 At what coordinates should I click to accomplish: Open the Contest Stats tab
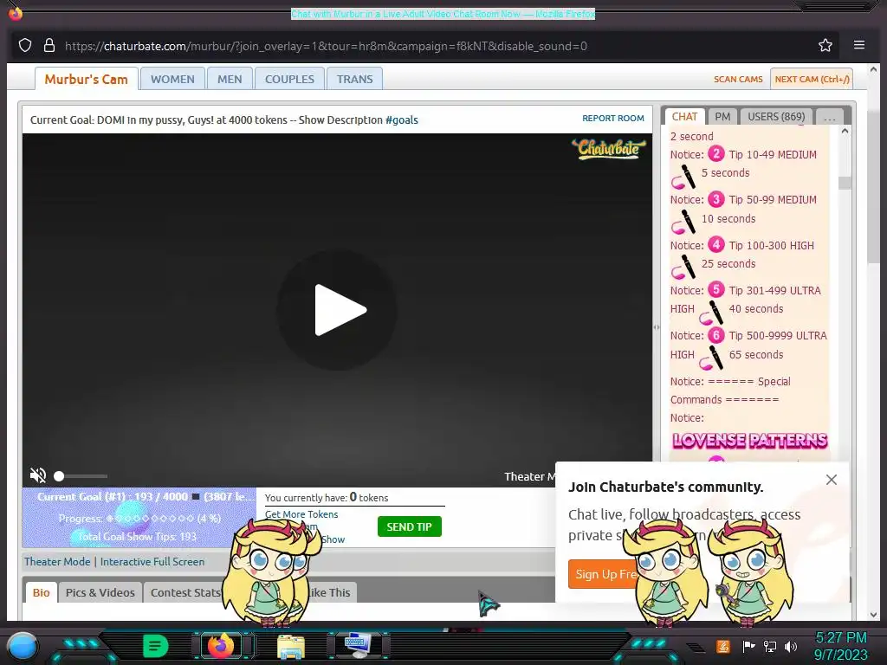(185, 592)
